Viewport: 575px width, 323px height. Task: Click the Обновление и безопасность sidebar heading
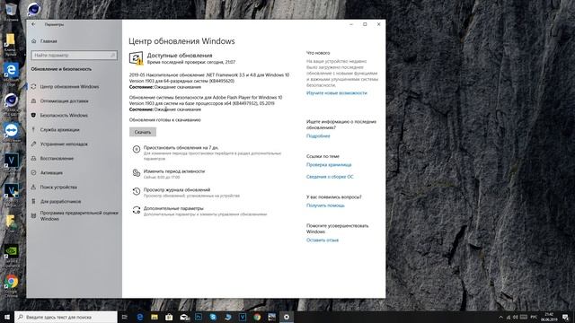[x=61, y=69]
